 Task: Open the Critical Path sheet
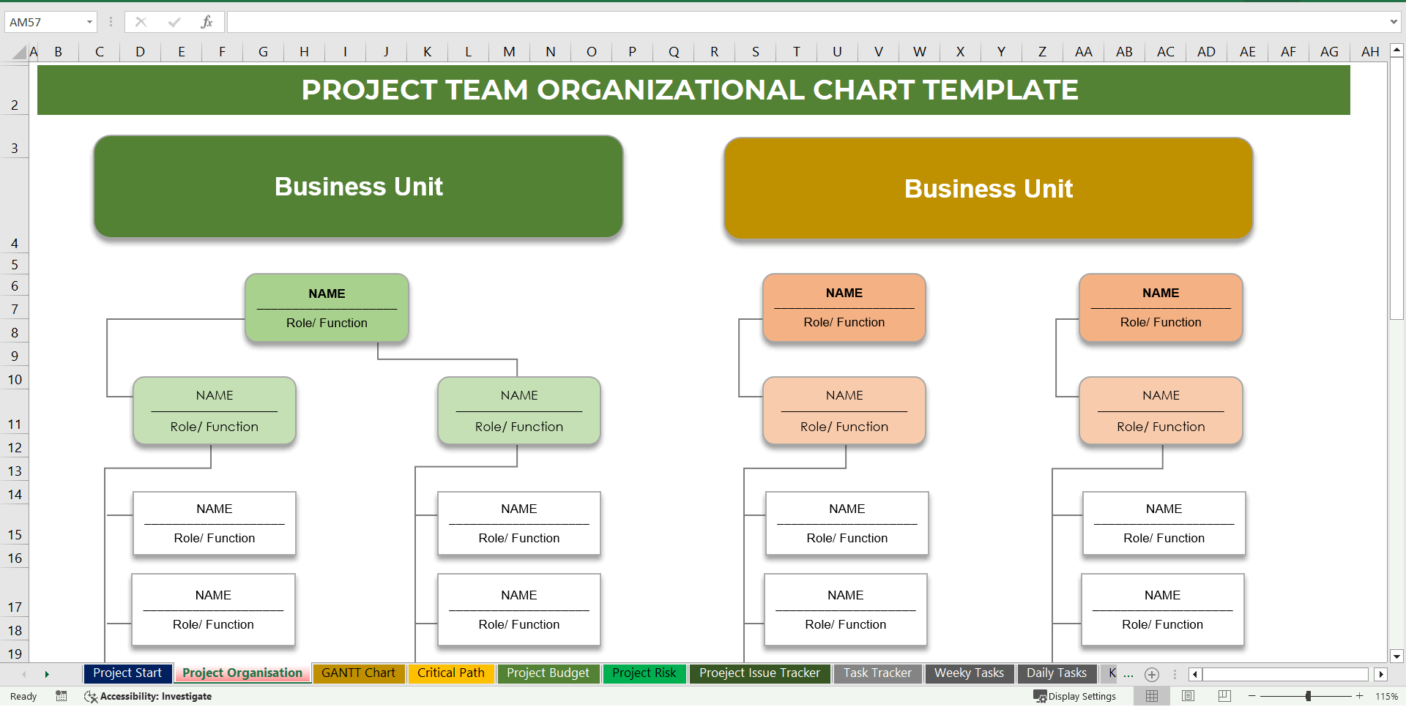click(x=451, y=673)
